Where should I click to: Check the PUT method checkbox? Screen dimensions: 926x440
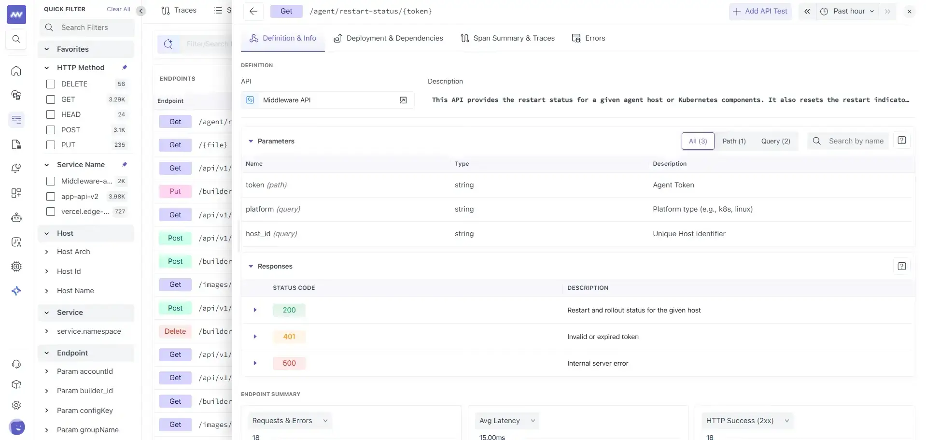click(x=51, y=145)
